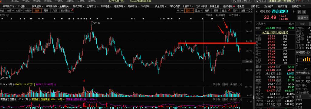Open the 沪深京排行 menu
The height and width of the screenshot is (109, 311).
click(x=9, y=6)
